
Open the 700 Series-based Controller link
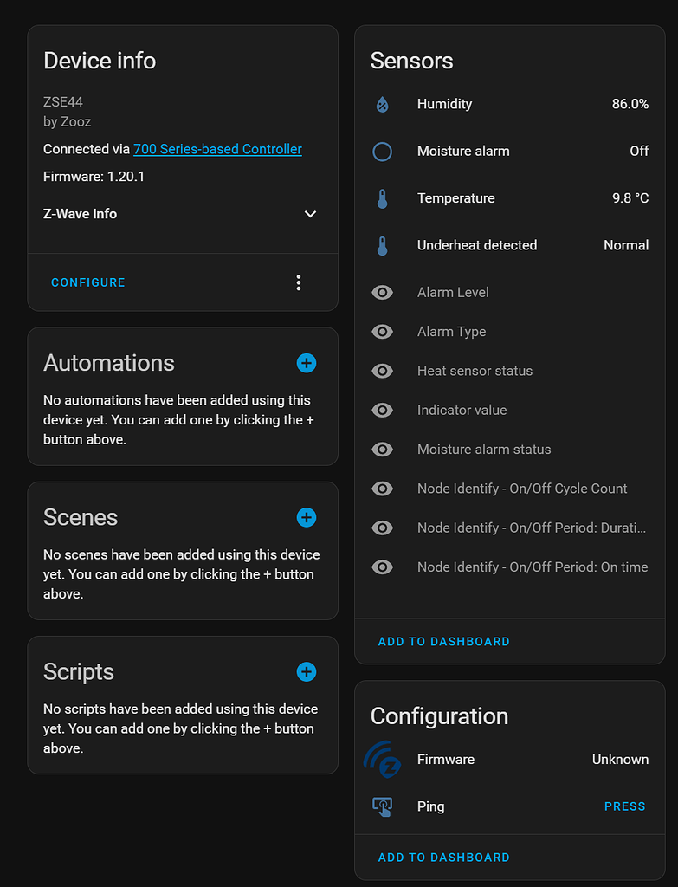pos(217,149)
